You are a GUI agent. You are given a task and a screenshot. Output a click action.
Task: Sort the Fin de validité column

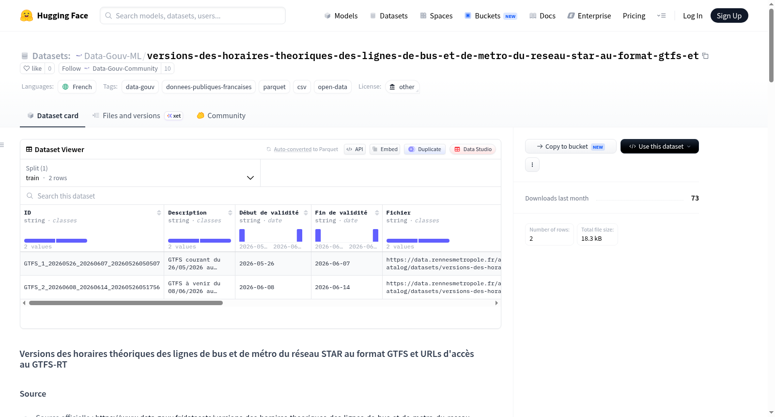point(377,213)
